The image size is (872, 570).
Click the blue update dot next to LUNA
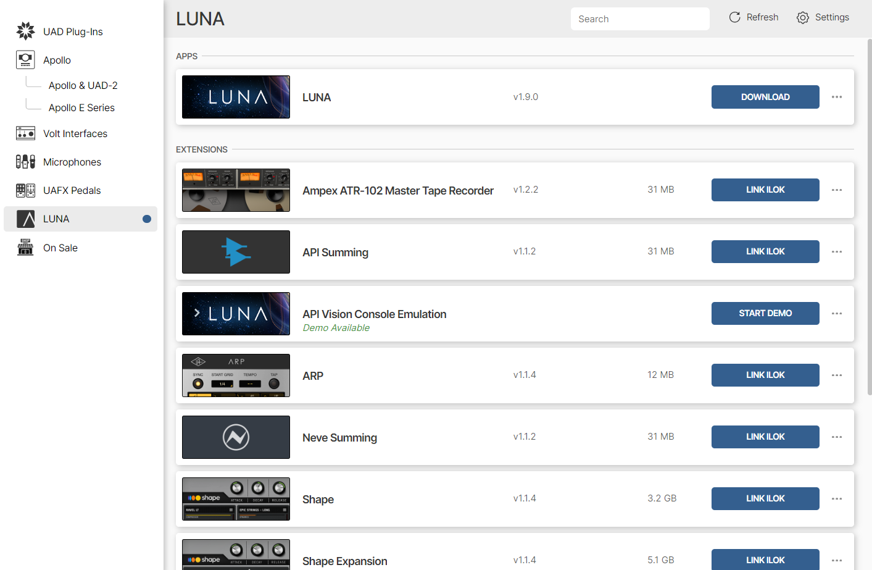point(147,219)
